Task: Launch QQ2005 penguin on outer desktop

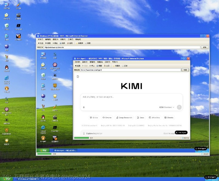Action: click(x=7, y=68)
